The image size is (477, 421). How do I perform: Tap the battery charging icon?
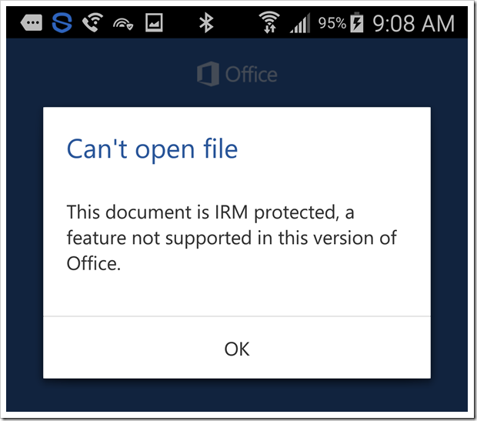[x=356, y=23]
